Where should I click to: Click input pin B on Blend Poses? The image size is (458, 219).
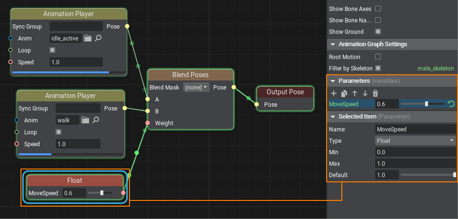click(148, 111)
